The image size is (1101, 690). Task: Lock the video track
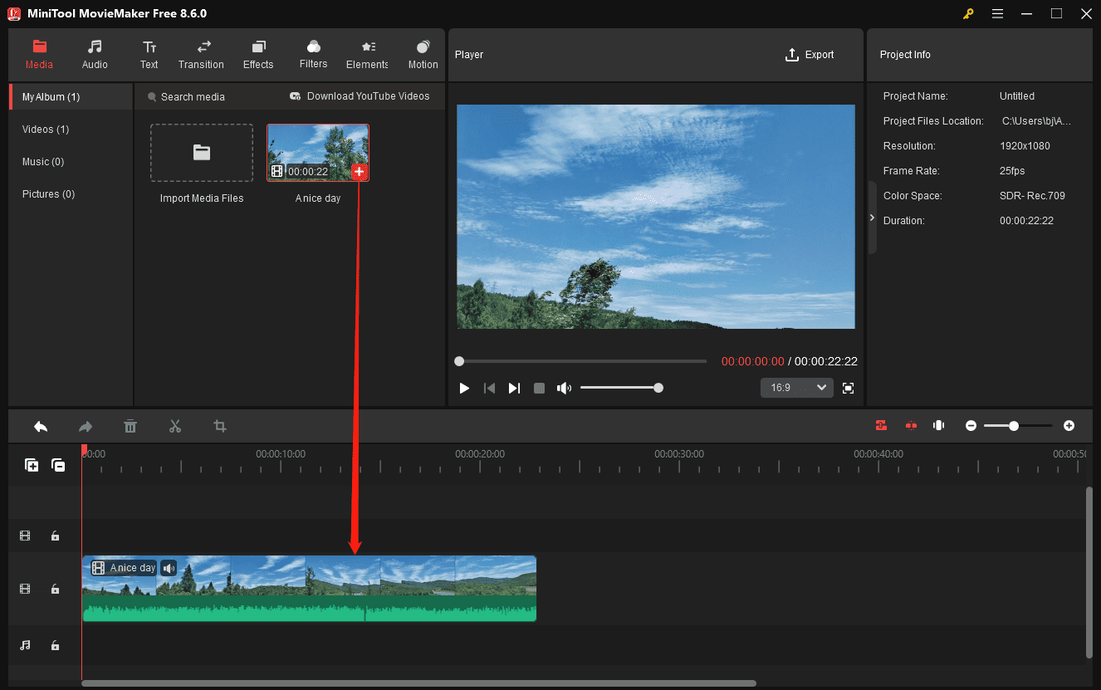(x=55, y=589)
